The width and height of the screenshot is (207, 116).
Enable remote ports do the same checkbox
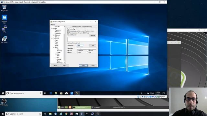pyautogui.click(x=68, y=33)
